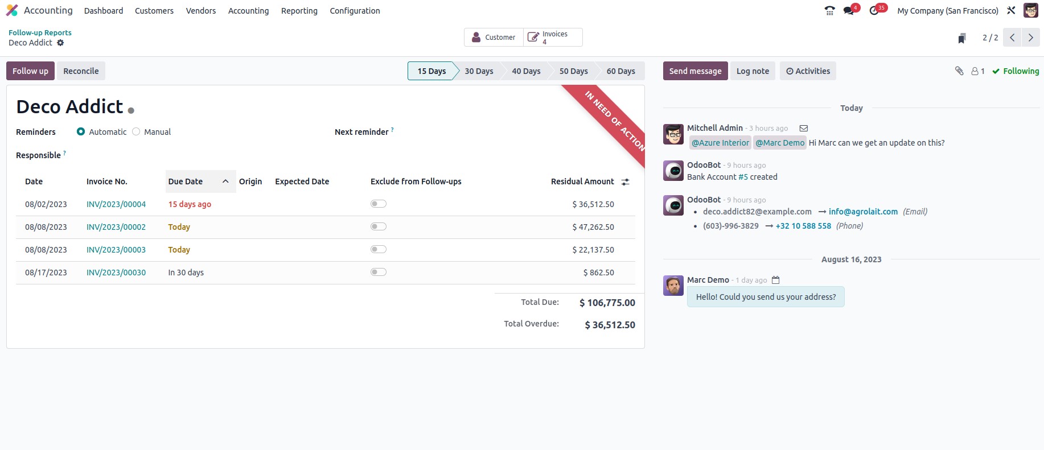Click the Follow up button
The image size is (1044, 450).
click(x=31, y=71)
